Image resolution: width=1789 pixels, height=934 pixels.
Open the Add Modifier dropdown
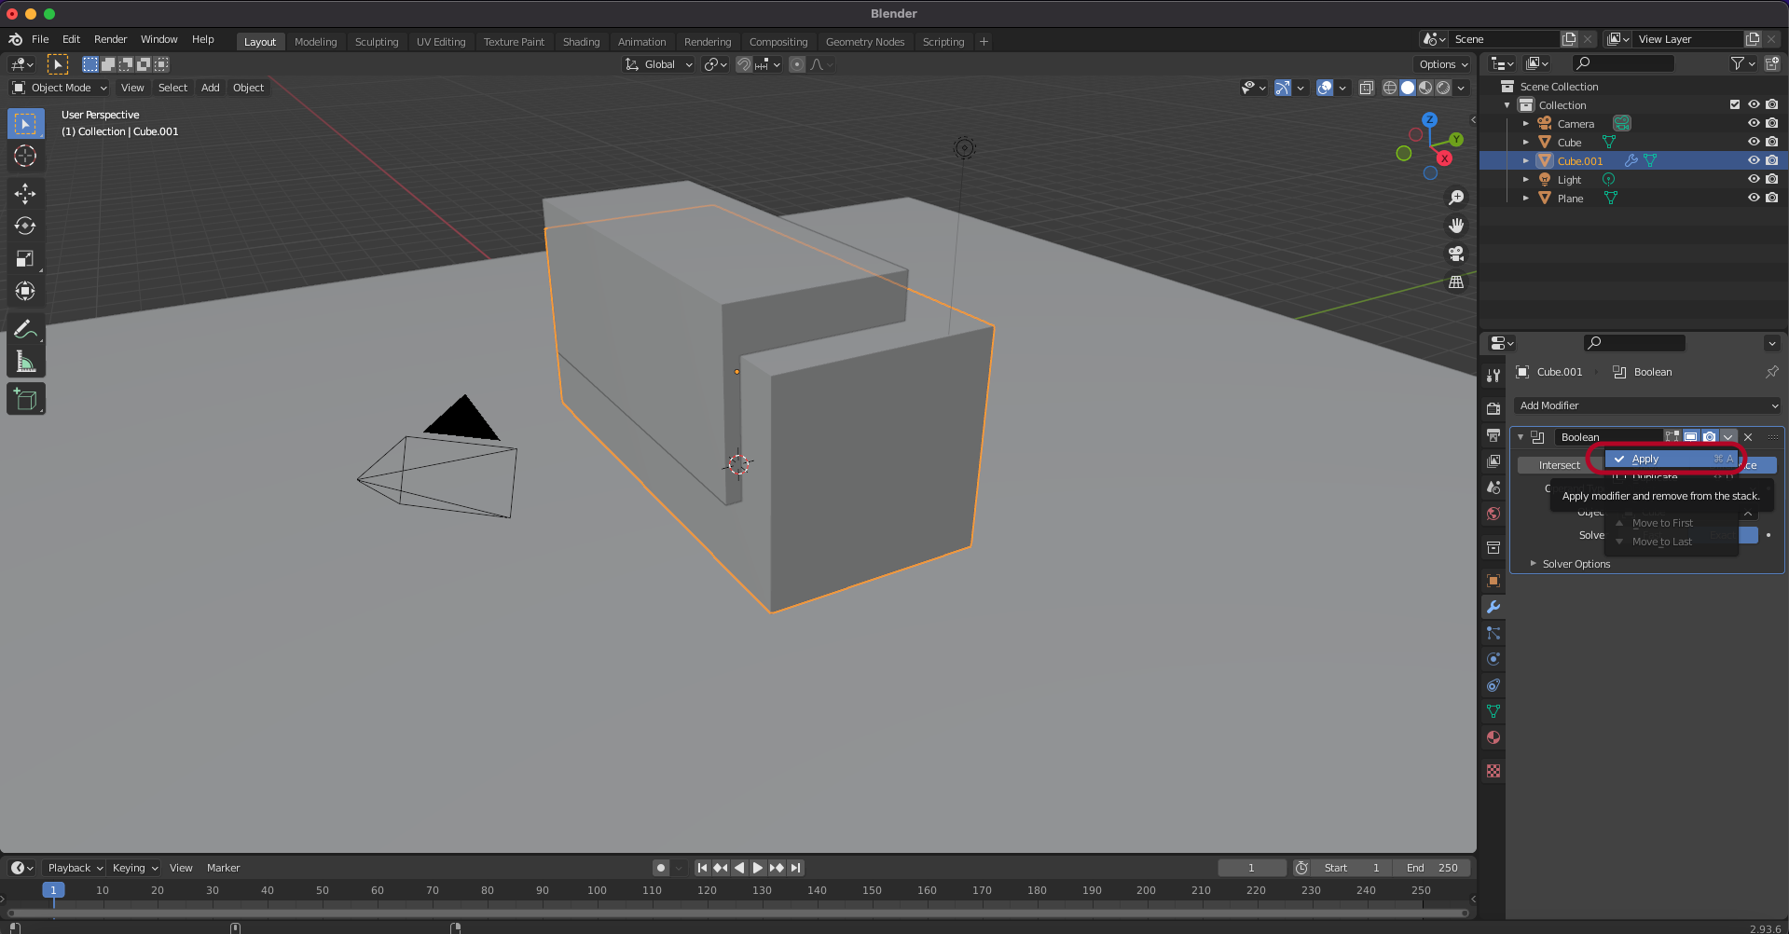click(x=1647, y=405)
